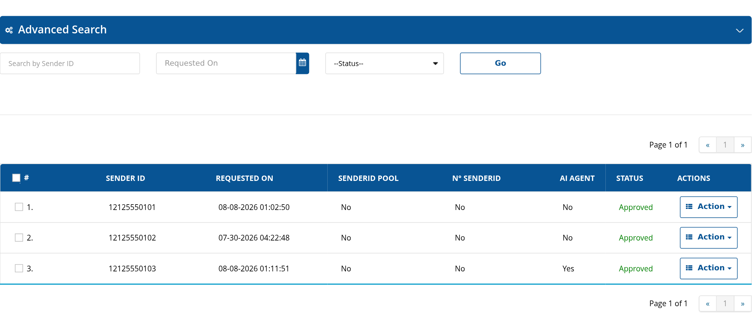This screenshot has height=322, width=752.
Task: Go to next page in bottom pagination
Action: click(742, 303)
